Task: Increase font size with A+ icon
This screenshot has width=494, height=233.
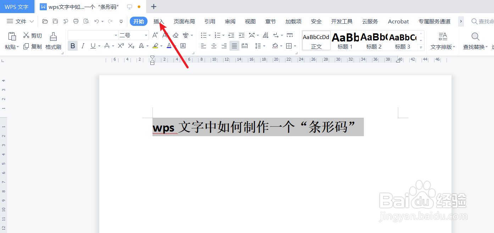Action: pos(155,35)
